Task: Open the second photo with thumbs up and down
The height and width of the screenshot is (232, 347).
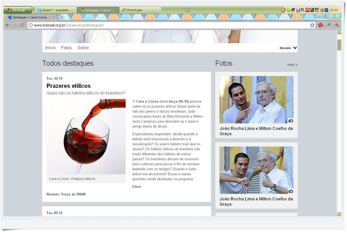Action: [x=256, y=170]
